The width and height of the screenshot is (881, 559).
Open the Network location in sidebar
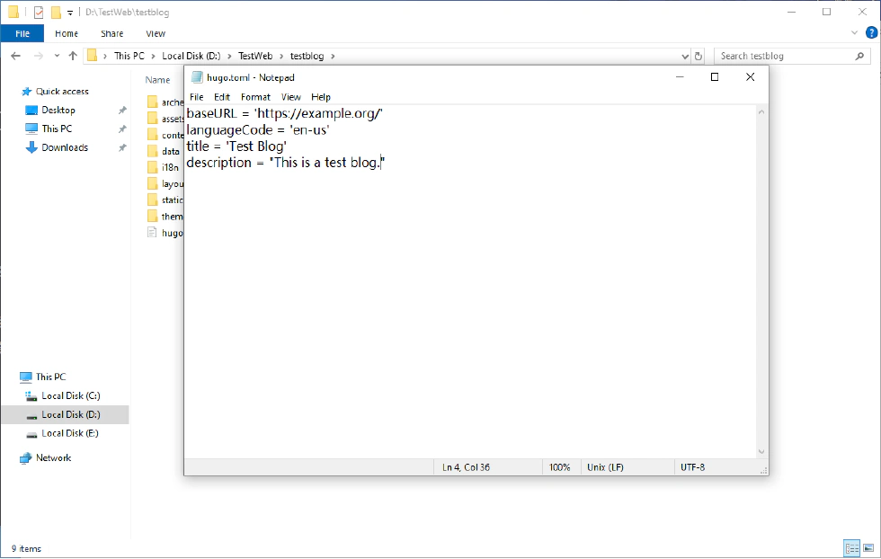pyautogui.click(x=53, y=458)
